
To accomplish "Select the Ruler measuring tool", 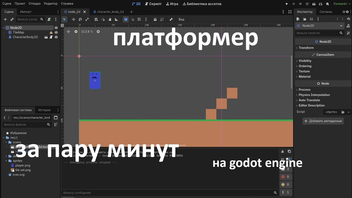I will (x=116, y=20).
